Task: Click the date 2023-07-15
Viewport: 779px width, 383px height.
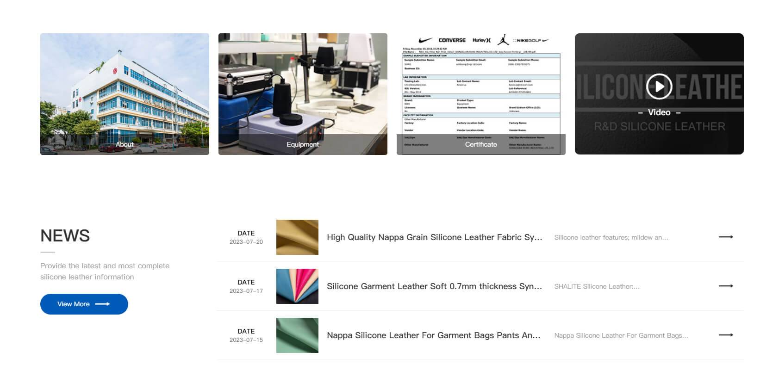Action: pyautogui.click(x=246, y=340)
